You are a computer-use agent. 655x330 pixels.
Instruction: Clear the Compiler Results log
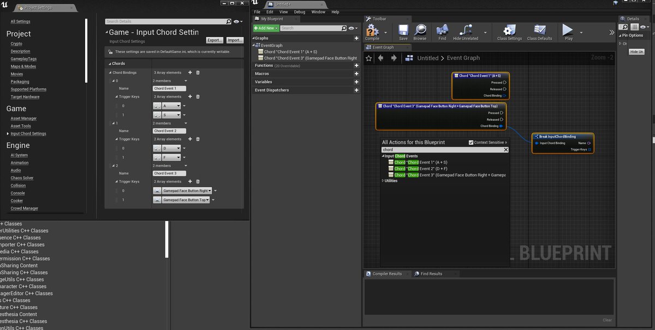608,320
